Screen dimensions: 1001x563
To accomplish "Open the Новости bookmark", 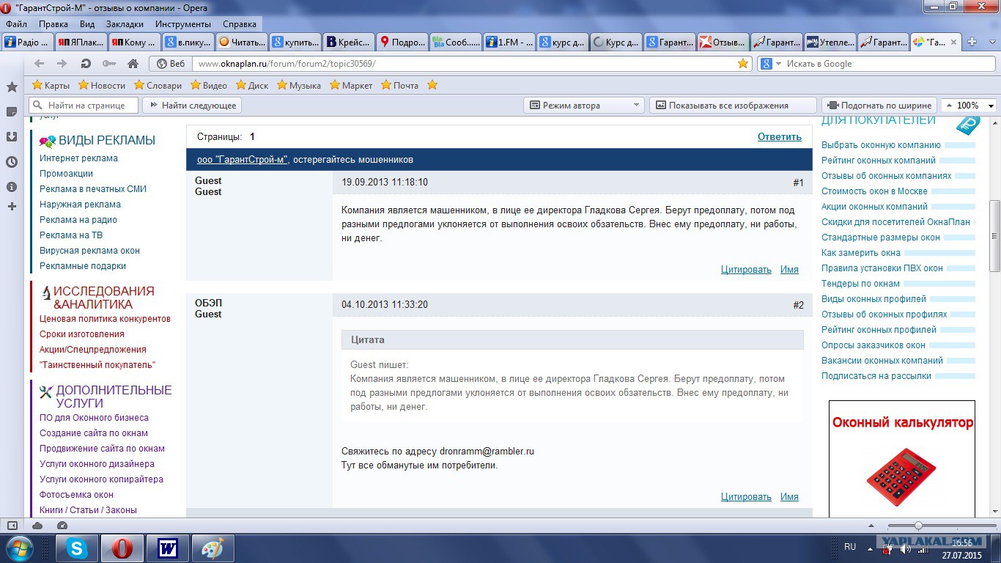I will tap(101, 85).
